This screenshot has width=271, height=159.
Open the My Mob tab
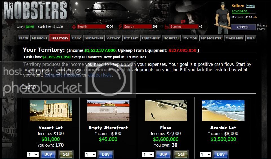coord(190,38)
